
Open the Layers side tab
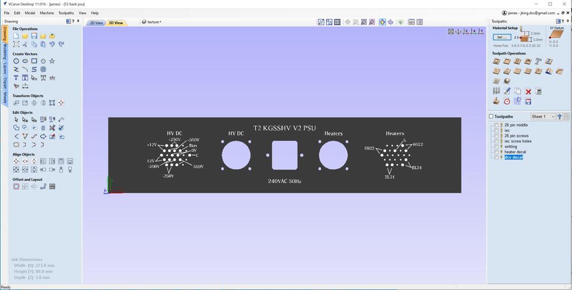(x=5, y=69)
